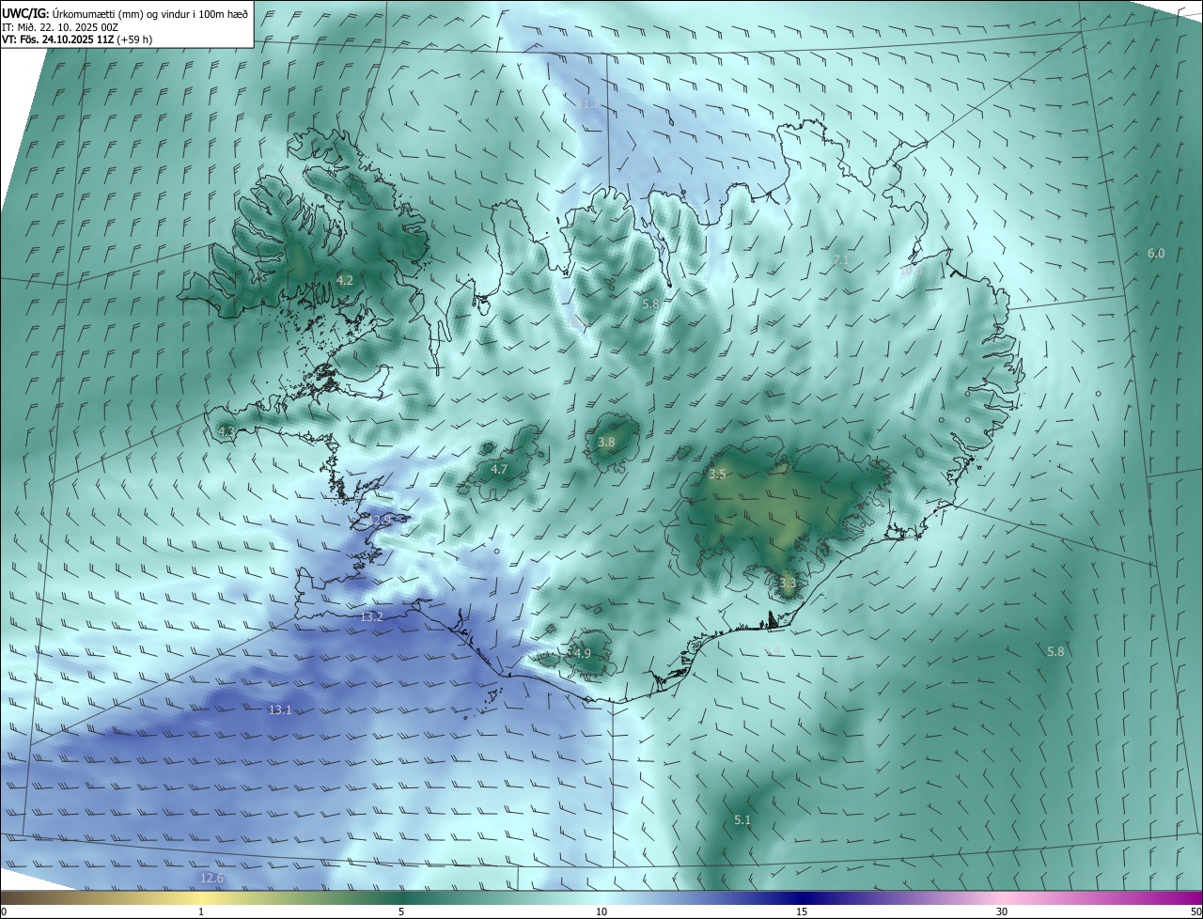Click the 7.1 value label
This screenshot has height=919, width=1203.
point(840,259)
